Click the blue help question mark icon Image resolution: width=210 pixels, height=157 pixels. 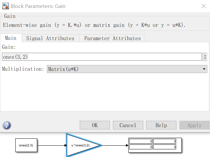click(7, 125)
